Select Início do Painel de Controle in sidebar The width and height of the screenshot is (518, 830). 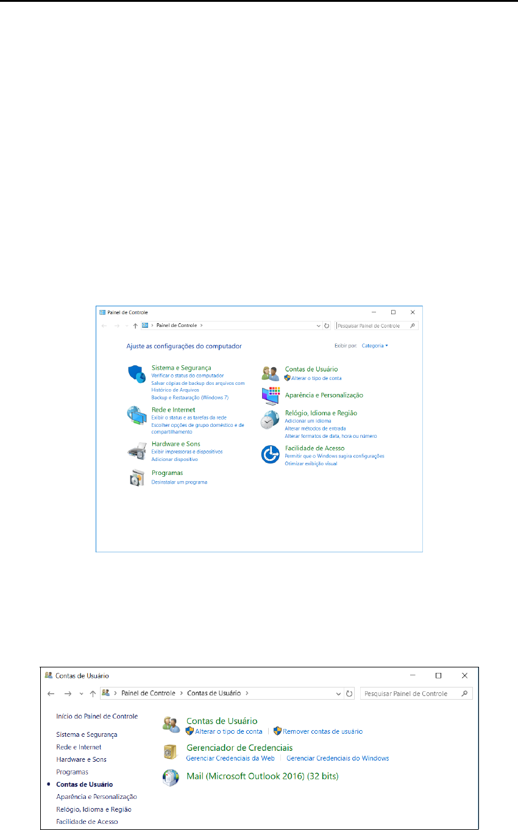[x=97, y=716]
